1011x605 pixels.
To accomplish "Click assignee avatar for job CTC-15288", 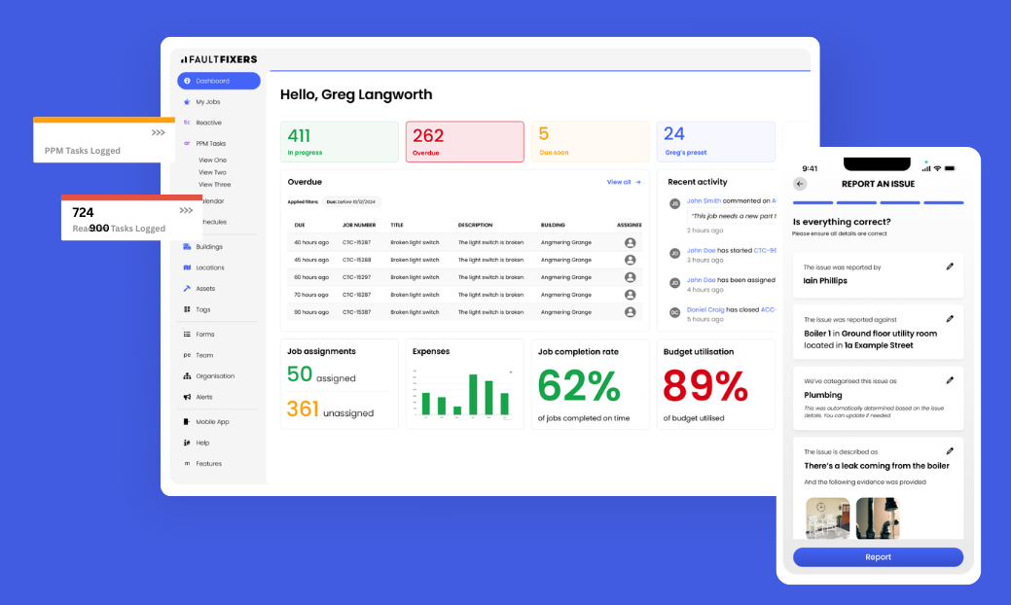I will [630, 261].
